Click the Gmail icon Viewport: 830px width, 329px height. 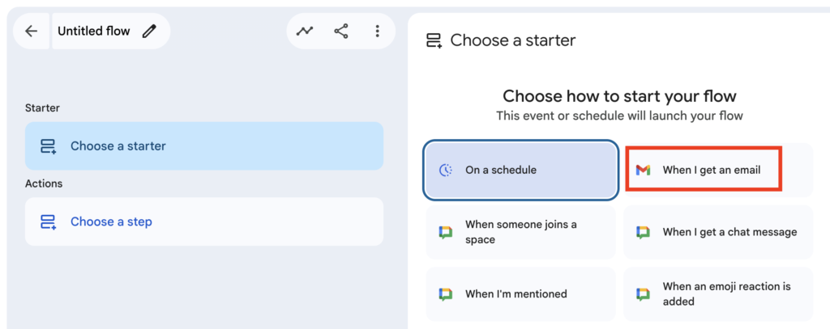pos(643,170)
